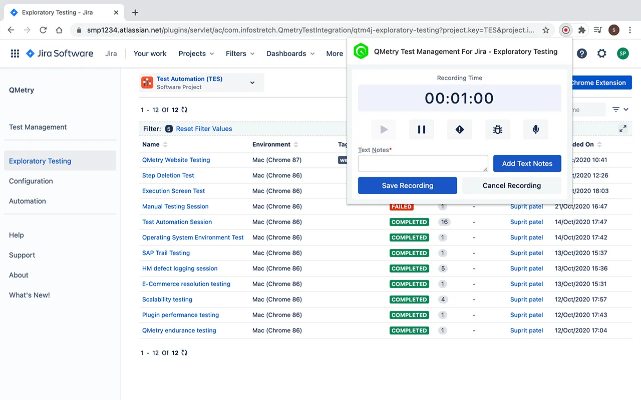Open new browser tab
Screen dimensions: 641x400
coord(135,12)
